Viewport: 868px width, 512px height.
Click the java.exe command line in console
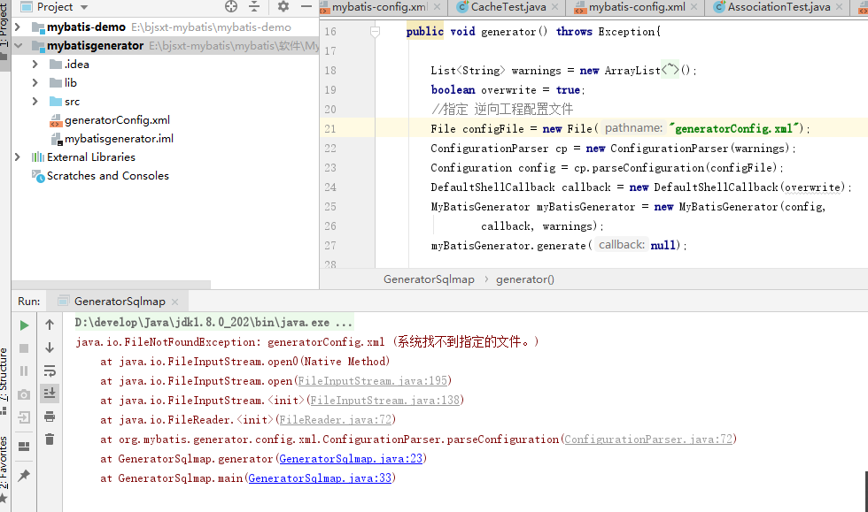[213, 322]
